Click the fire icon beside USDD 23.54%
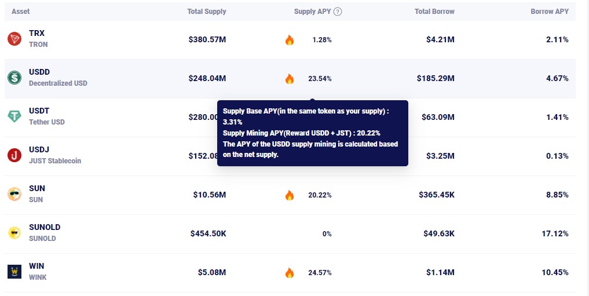589x296 pixels. pos(290,79)
